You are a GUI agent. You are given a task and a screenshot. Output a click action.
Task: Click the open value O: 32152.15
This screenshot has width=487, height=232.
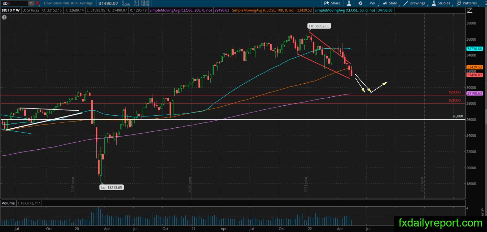[52, 10]
